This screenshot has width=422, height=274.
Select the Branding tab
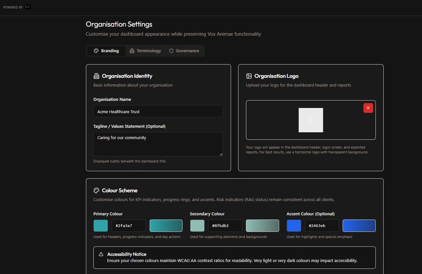[106, 51]
